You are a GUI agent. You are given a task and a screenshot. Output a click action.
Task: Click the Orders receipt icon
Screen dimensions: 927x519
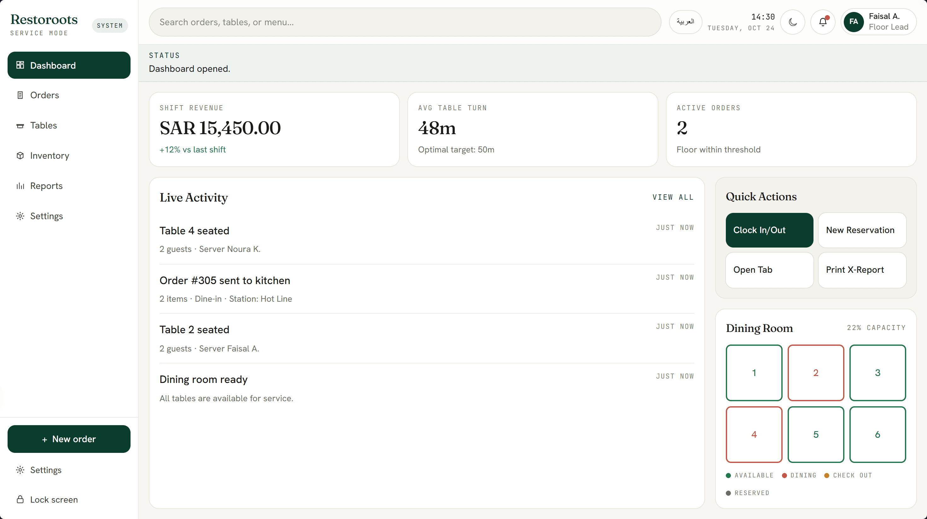tap(20, 95)
